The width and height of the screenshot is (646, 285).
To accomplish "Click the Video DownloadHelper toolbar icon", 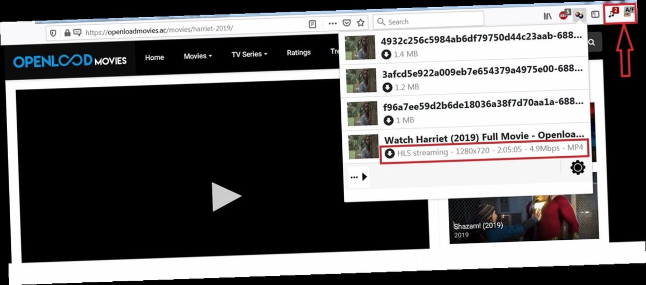I will click(579, 15).
